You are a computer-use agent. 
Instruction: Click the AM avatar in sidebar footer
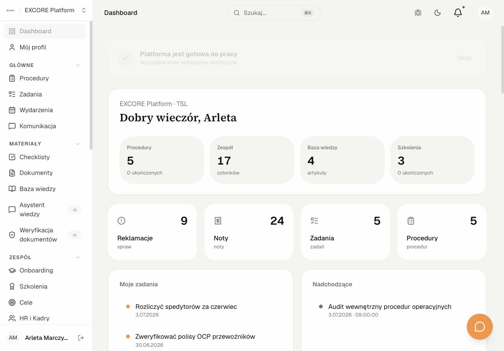[13, 338]
